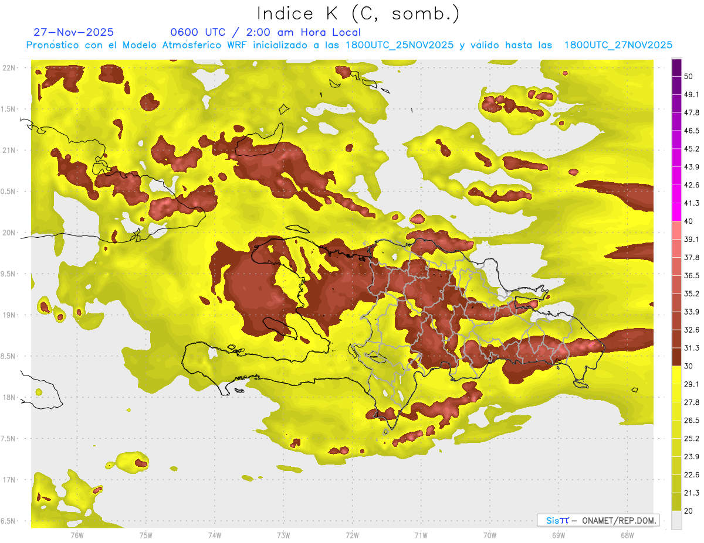Click the latitude axis label "17N"

[9, 480]
